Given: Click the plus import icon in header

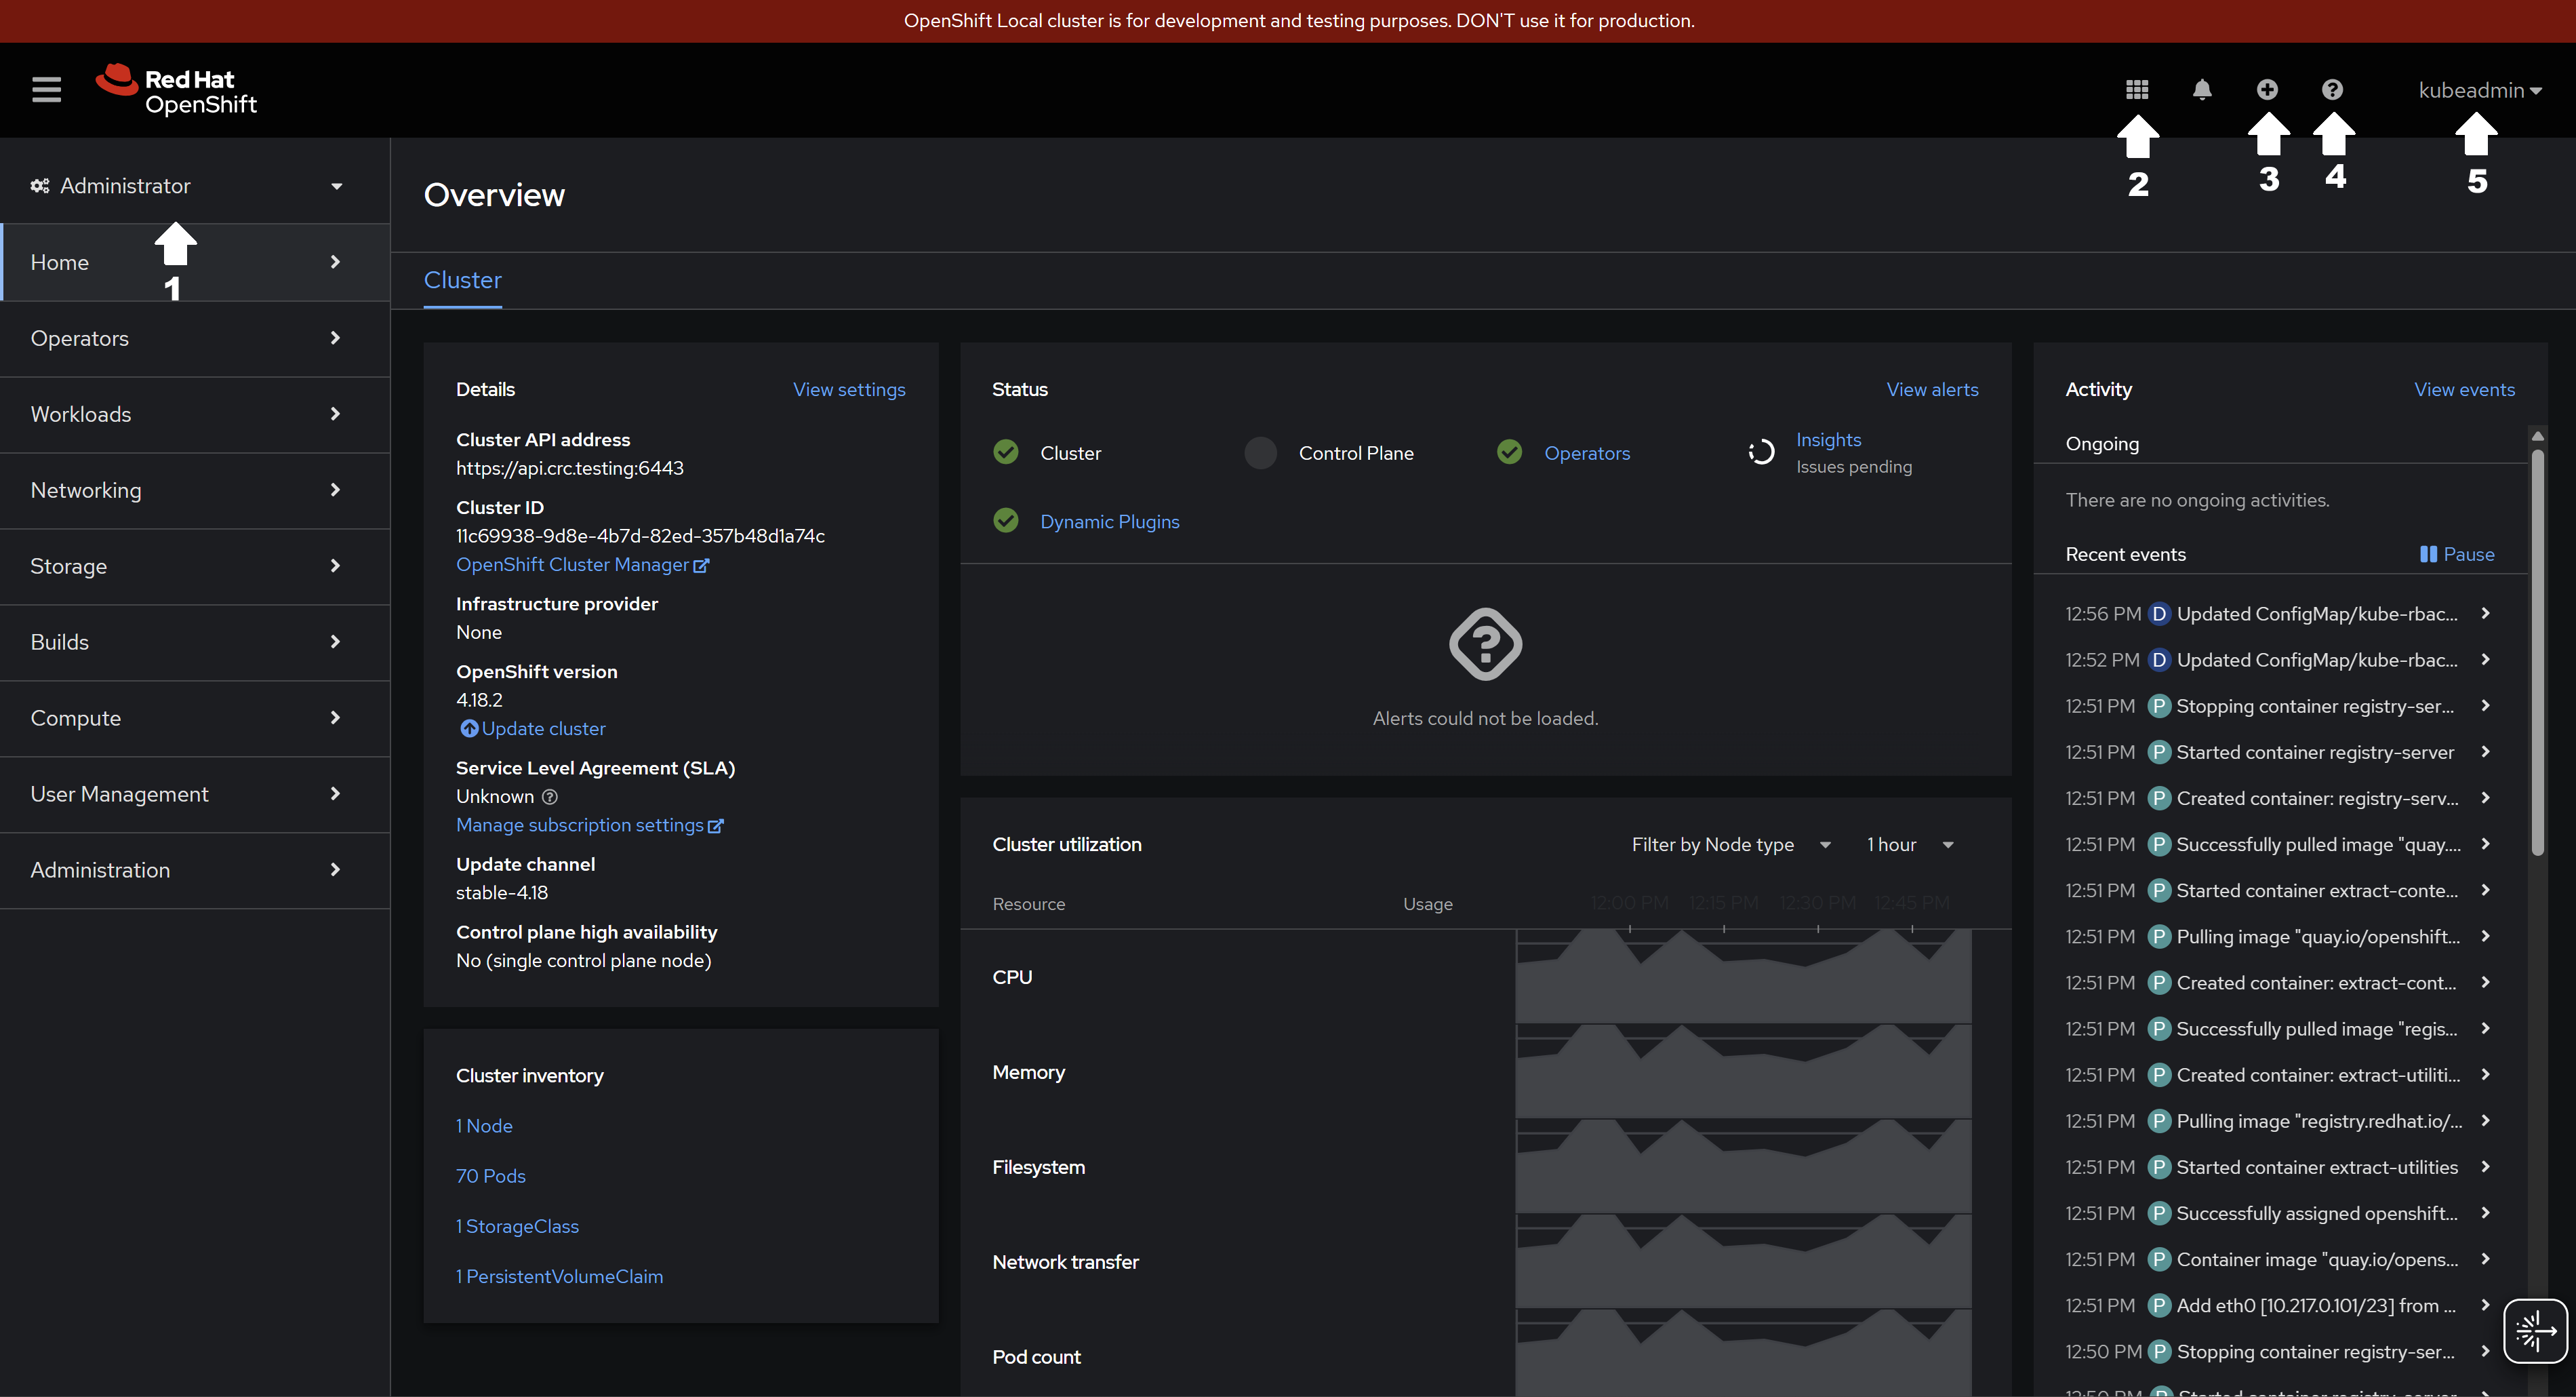Looking at the screenshot, I should click(x=2267, y=90).
